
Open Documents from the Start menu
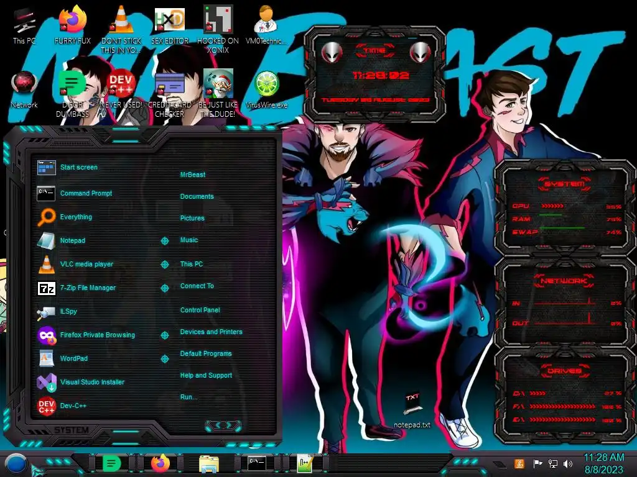(x=197, y=196)
